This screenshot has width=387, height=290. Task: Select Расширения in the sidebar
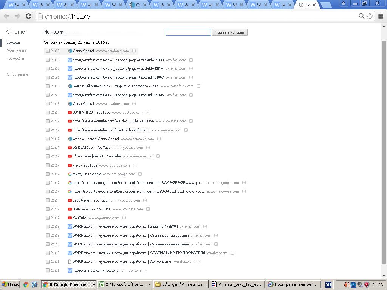[16, 51]
